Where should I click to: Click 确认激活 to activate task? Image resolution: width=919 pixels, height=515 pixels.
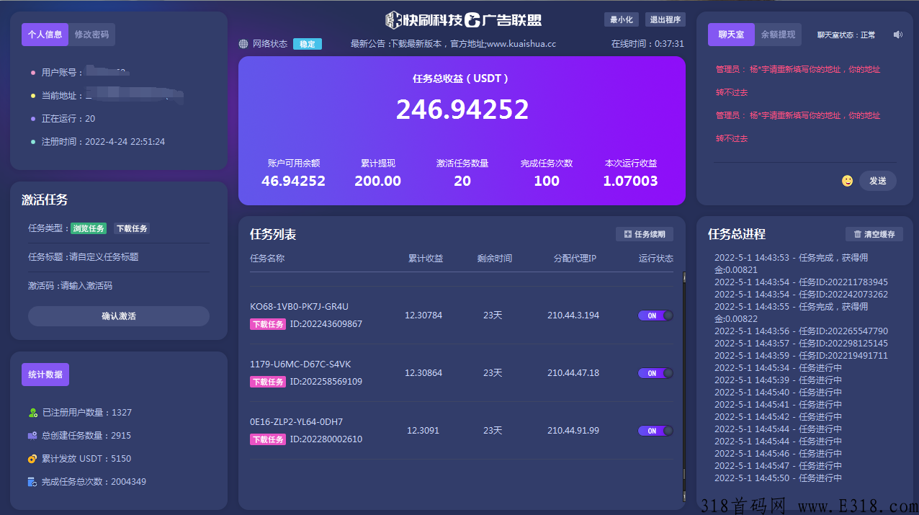119,316
